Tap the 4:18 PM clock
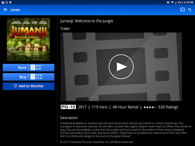Image resolution: width=195 pixels, height=146 pixels. tap(189, 2)
